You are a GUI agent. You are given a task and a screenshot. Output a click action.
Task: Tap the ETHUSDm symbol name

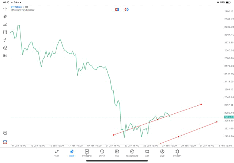tap(16, 7)
